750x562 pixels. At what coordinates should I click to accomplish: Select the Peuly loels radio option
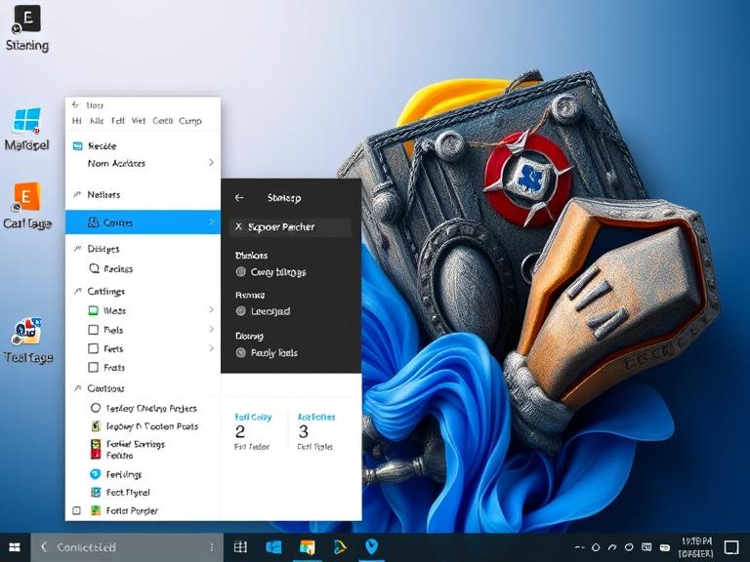pos(241,352)
